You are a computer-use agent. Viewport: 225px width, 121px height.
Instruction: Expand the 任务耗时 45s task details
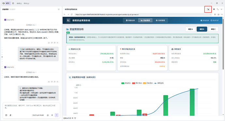[31, 72]
